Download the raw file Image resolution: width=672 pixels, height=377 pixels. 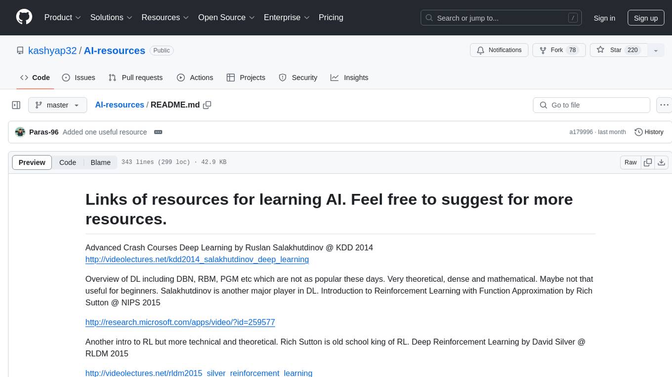(x=662, y=162)
